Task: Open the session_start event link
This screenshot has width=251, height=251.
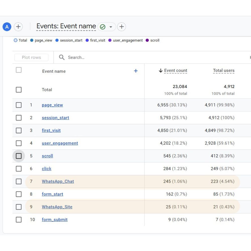Action: tap(55, 118)
